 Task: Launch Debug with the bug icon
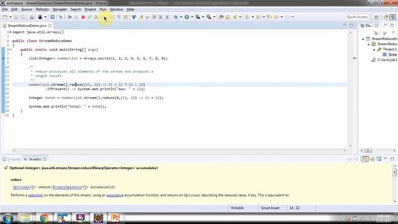click(x=175, y=17)
